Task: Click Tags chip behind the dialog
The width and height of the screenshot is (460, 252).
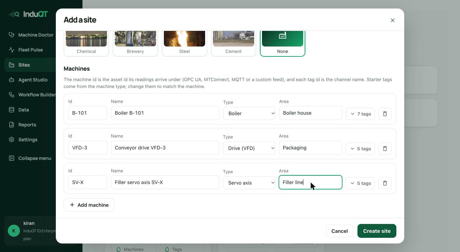Action: pos(182,248)
